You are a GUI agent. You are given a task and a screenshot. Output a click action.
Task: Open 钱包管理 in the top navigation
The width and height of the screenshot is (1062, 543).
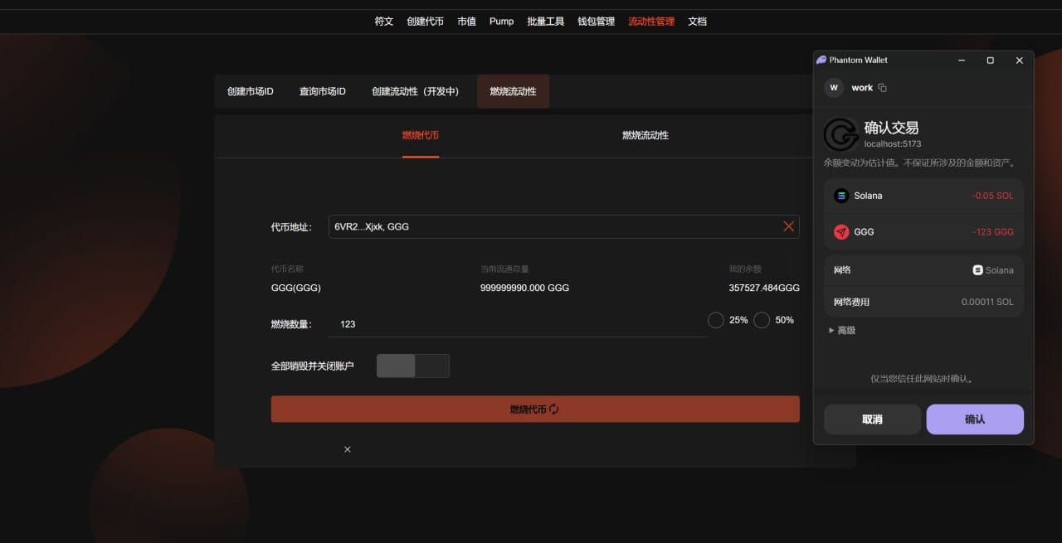click(x=597, y=22)
